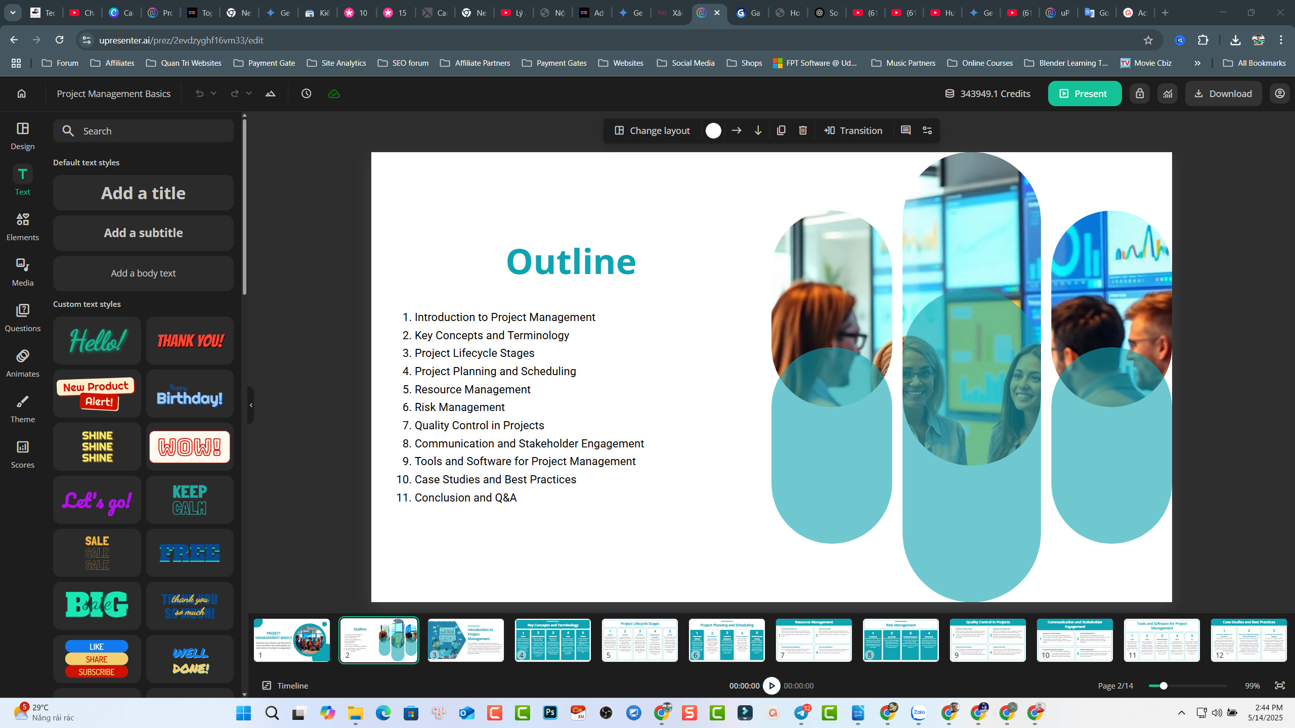Open the Scores panel

tap(23, 453)
